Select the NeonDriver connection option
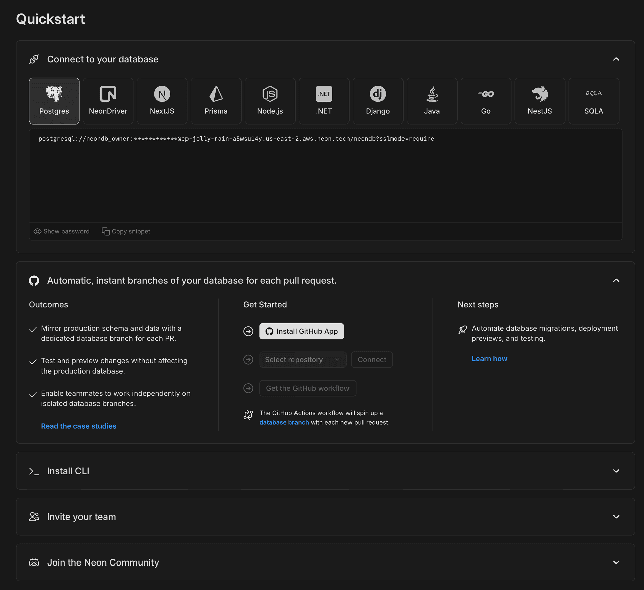Viewport: 644px width, 590px height. [x=108, y=101]
